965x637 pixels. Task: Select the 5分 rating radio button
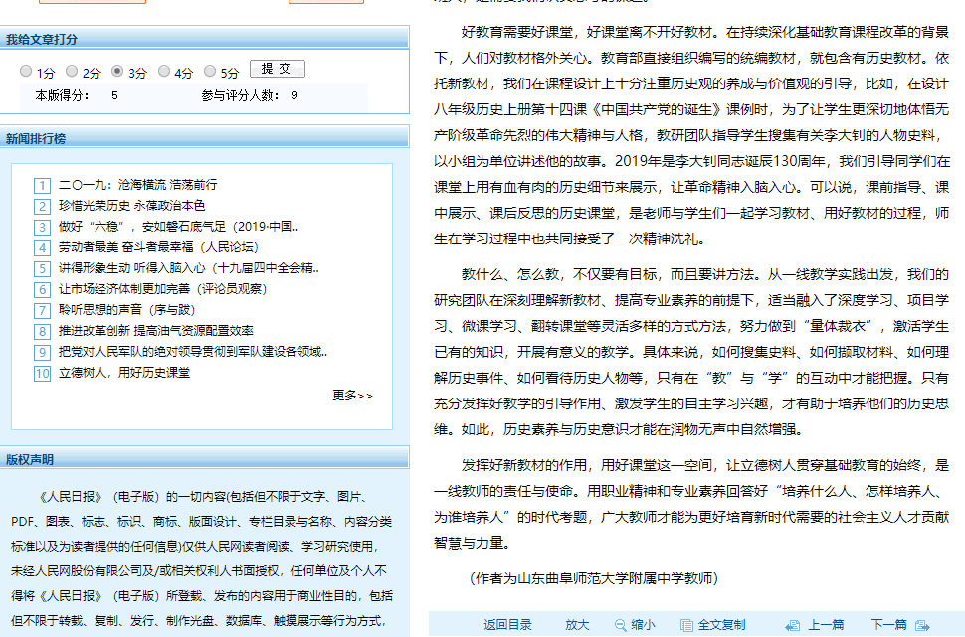tap(209, 72)
